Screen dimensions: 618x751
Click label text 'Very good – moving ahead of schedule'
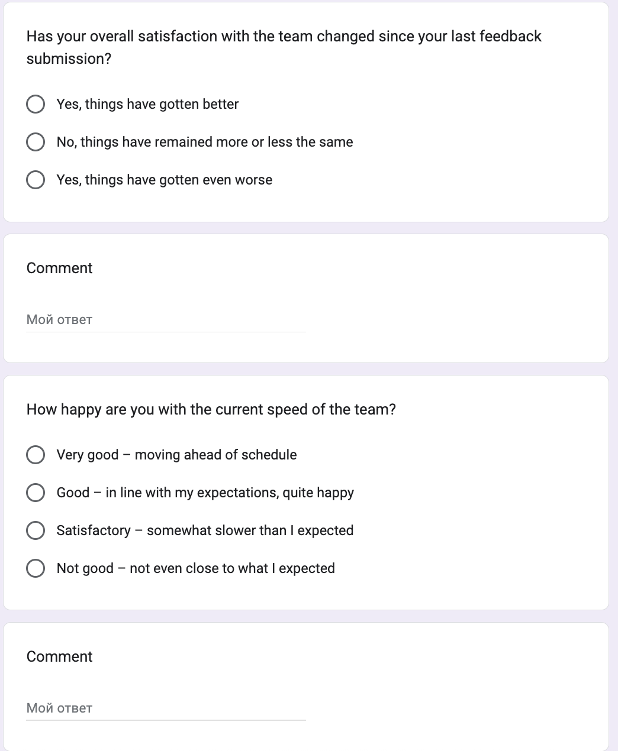tap(176, 455)
